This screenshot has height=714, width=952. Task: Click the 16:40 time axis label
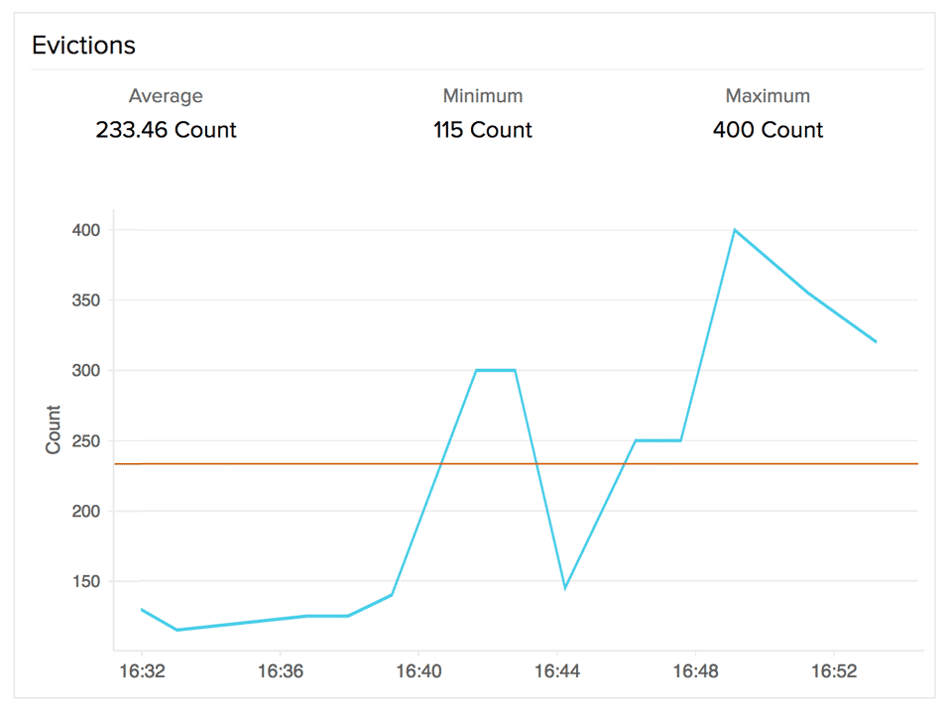(x=418, y=671)
